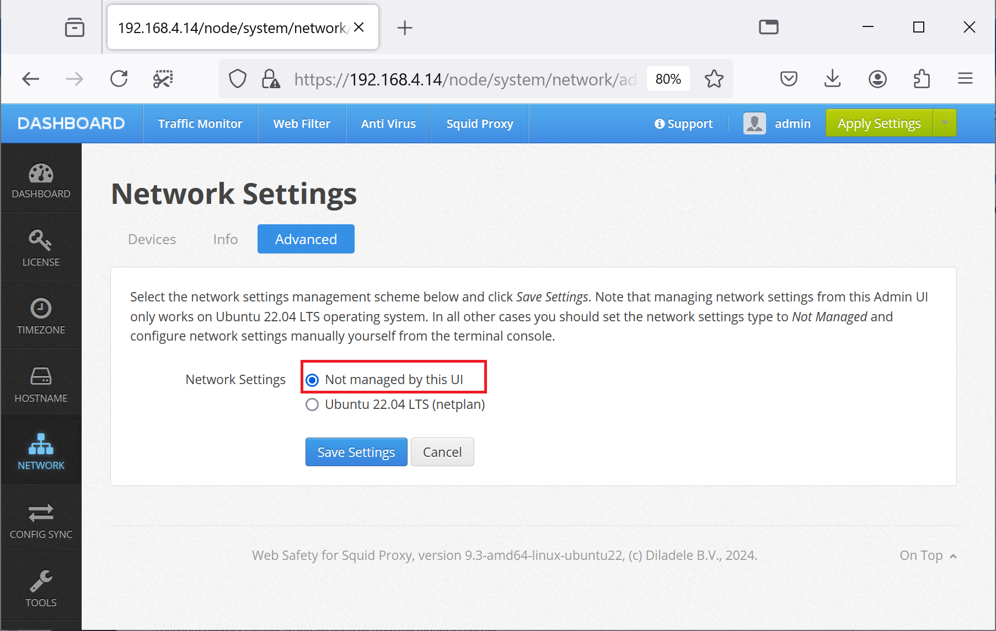Viewport: 996px width, 631px height.
Task: Open the browser hamburger menu
Action: point(965,79)
